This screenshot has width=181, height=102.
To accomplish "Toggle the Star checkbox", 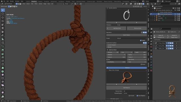I will (107, 59).
